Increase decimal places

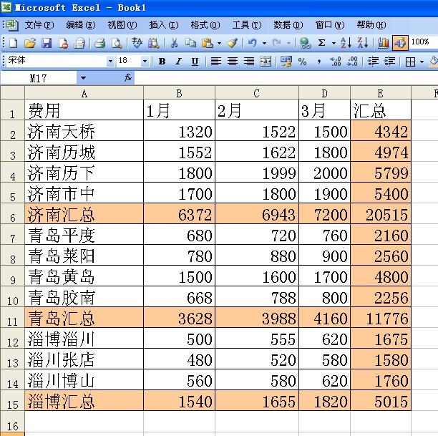[x=336, y=61]
